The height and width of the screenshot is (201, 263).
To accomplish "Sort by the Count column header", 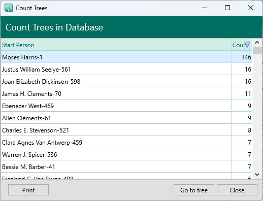I will 242,45.
